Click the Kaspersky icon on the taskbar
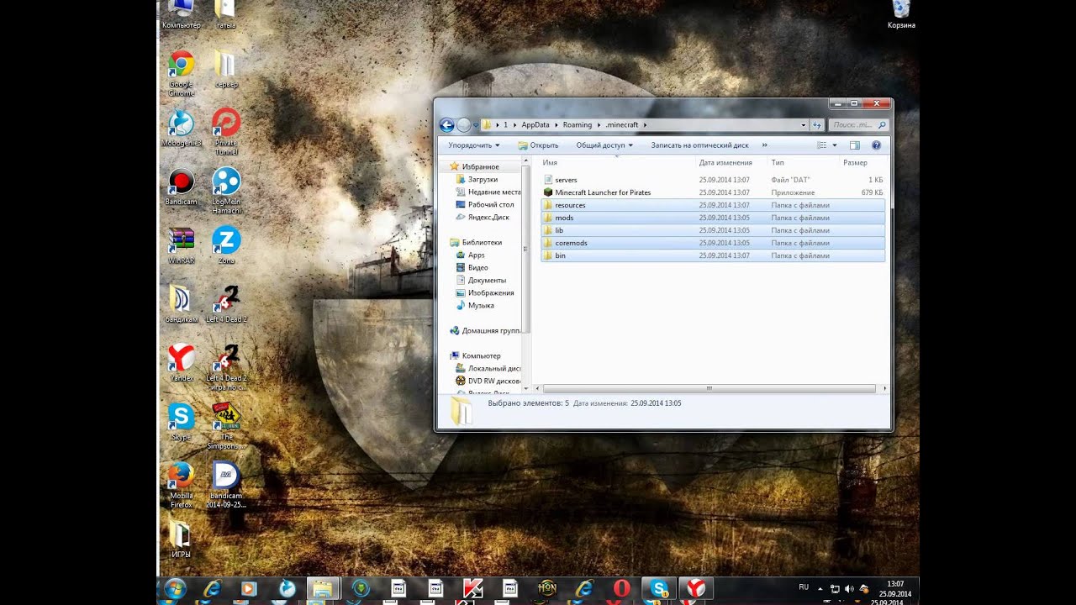 [473, 589]
